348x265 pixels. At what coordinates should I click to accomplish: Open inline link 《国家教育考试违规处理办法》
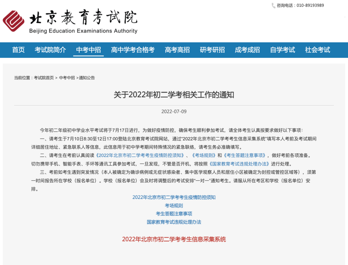tap(239, 164)
